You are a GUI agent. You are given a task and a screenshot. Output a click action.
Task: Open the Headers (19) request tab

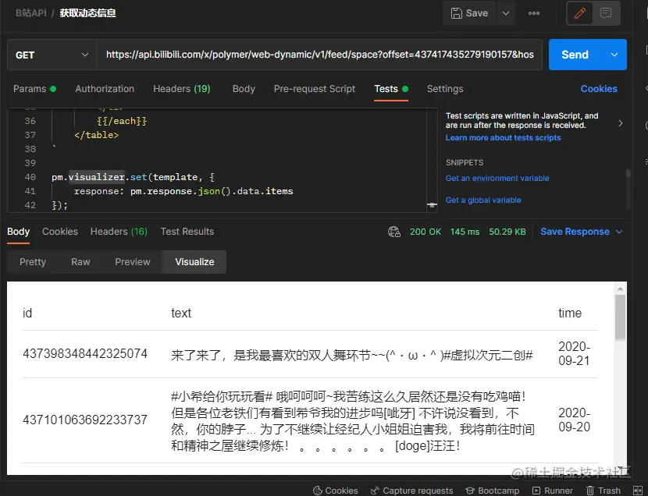coord(182,89)
